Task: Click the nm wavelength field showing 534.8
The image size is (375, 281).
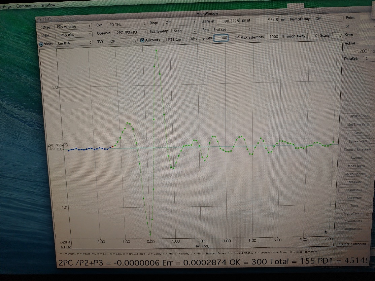Action: 267,20
